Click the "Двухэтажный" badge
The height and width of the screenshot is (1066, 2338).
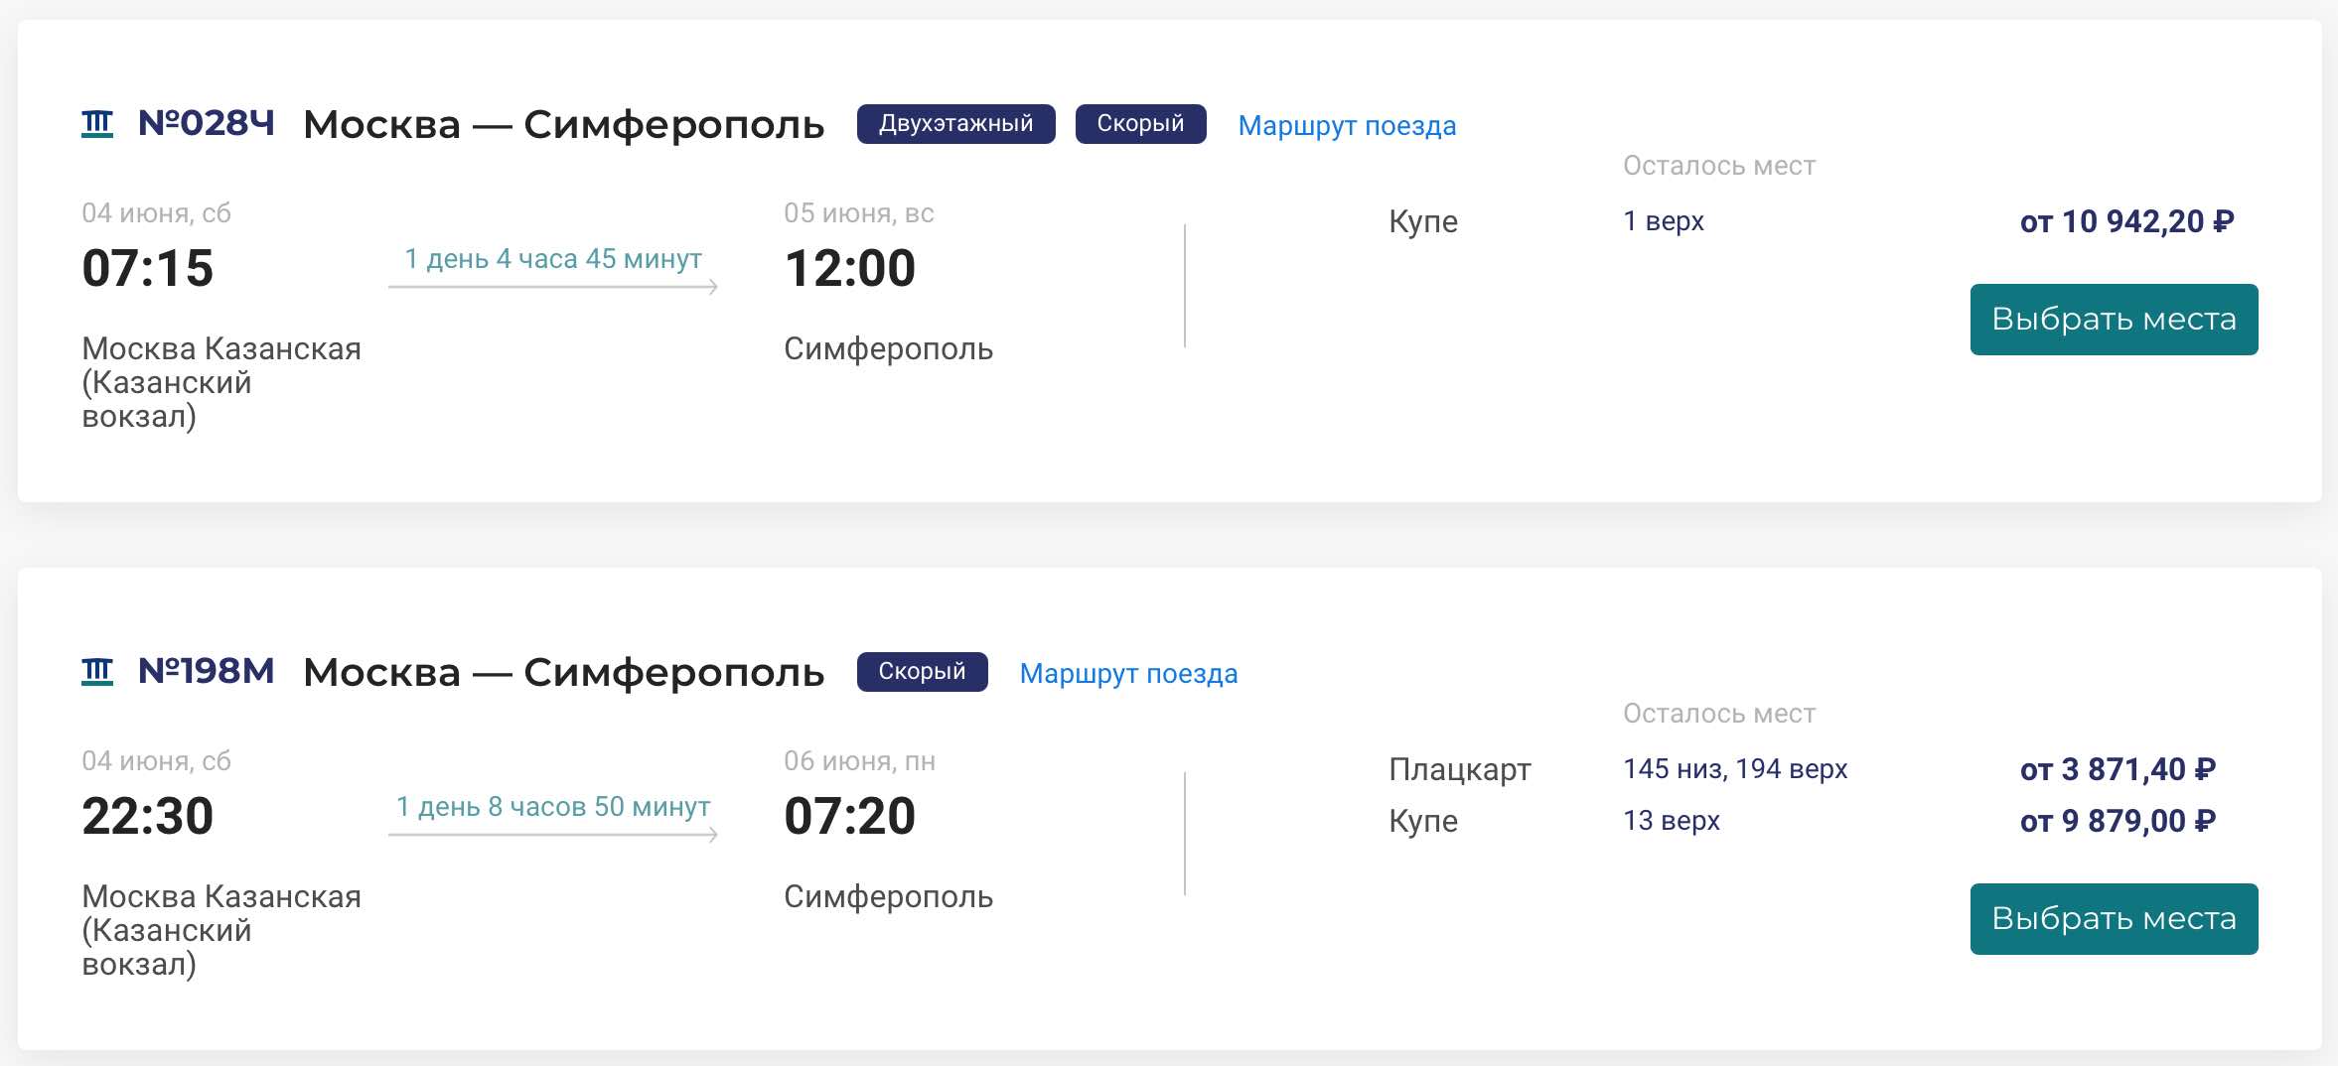[x=955, y=124]
